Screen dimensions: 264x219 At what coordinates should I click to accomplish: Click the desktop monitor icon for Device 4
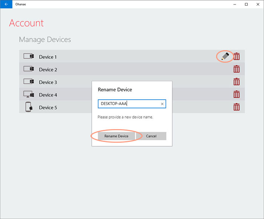[x=29, y=94]
